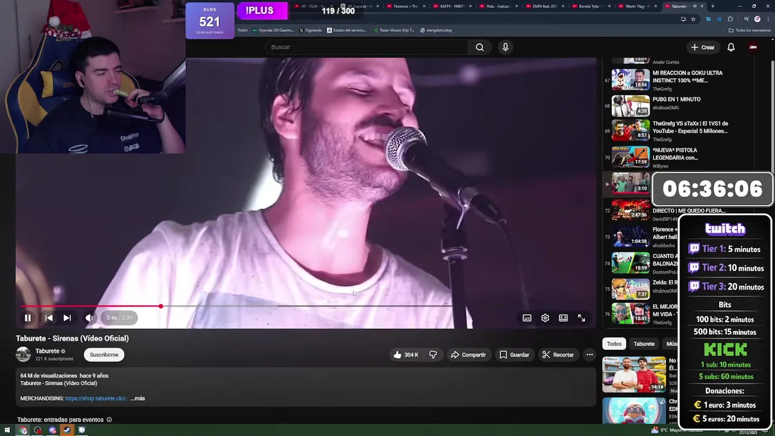Open the Siguiendo X bookmark
The height and width of the screenshot is (436, 775).
pos(311,30)
